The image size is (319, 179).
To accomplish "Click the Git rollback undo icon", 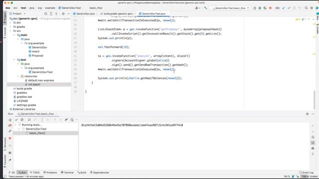I will point(300,8).
